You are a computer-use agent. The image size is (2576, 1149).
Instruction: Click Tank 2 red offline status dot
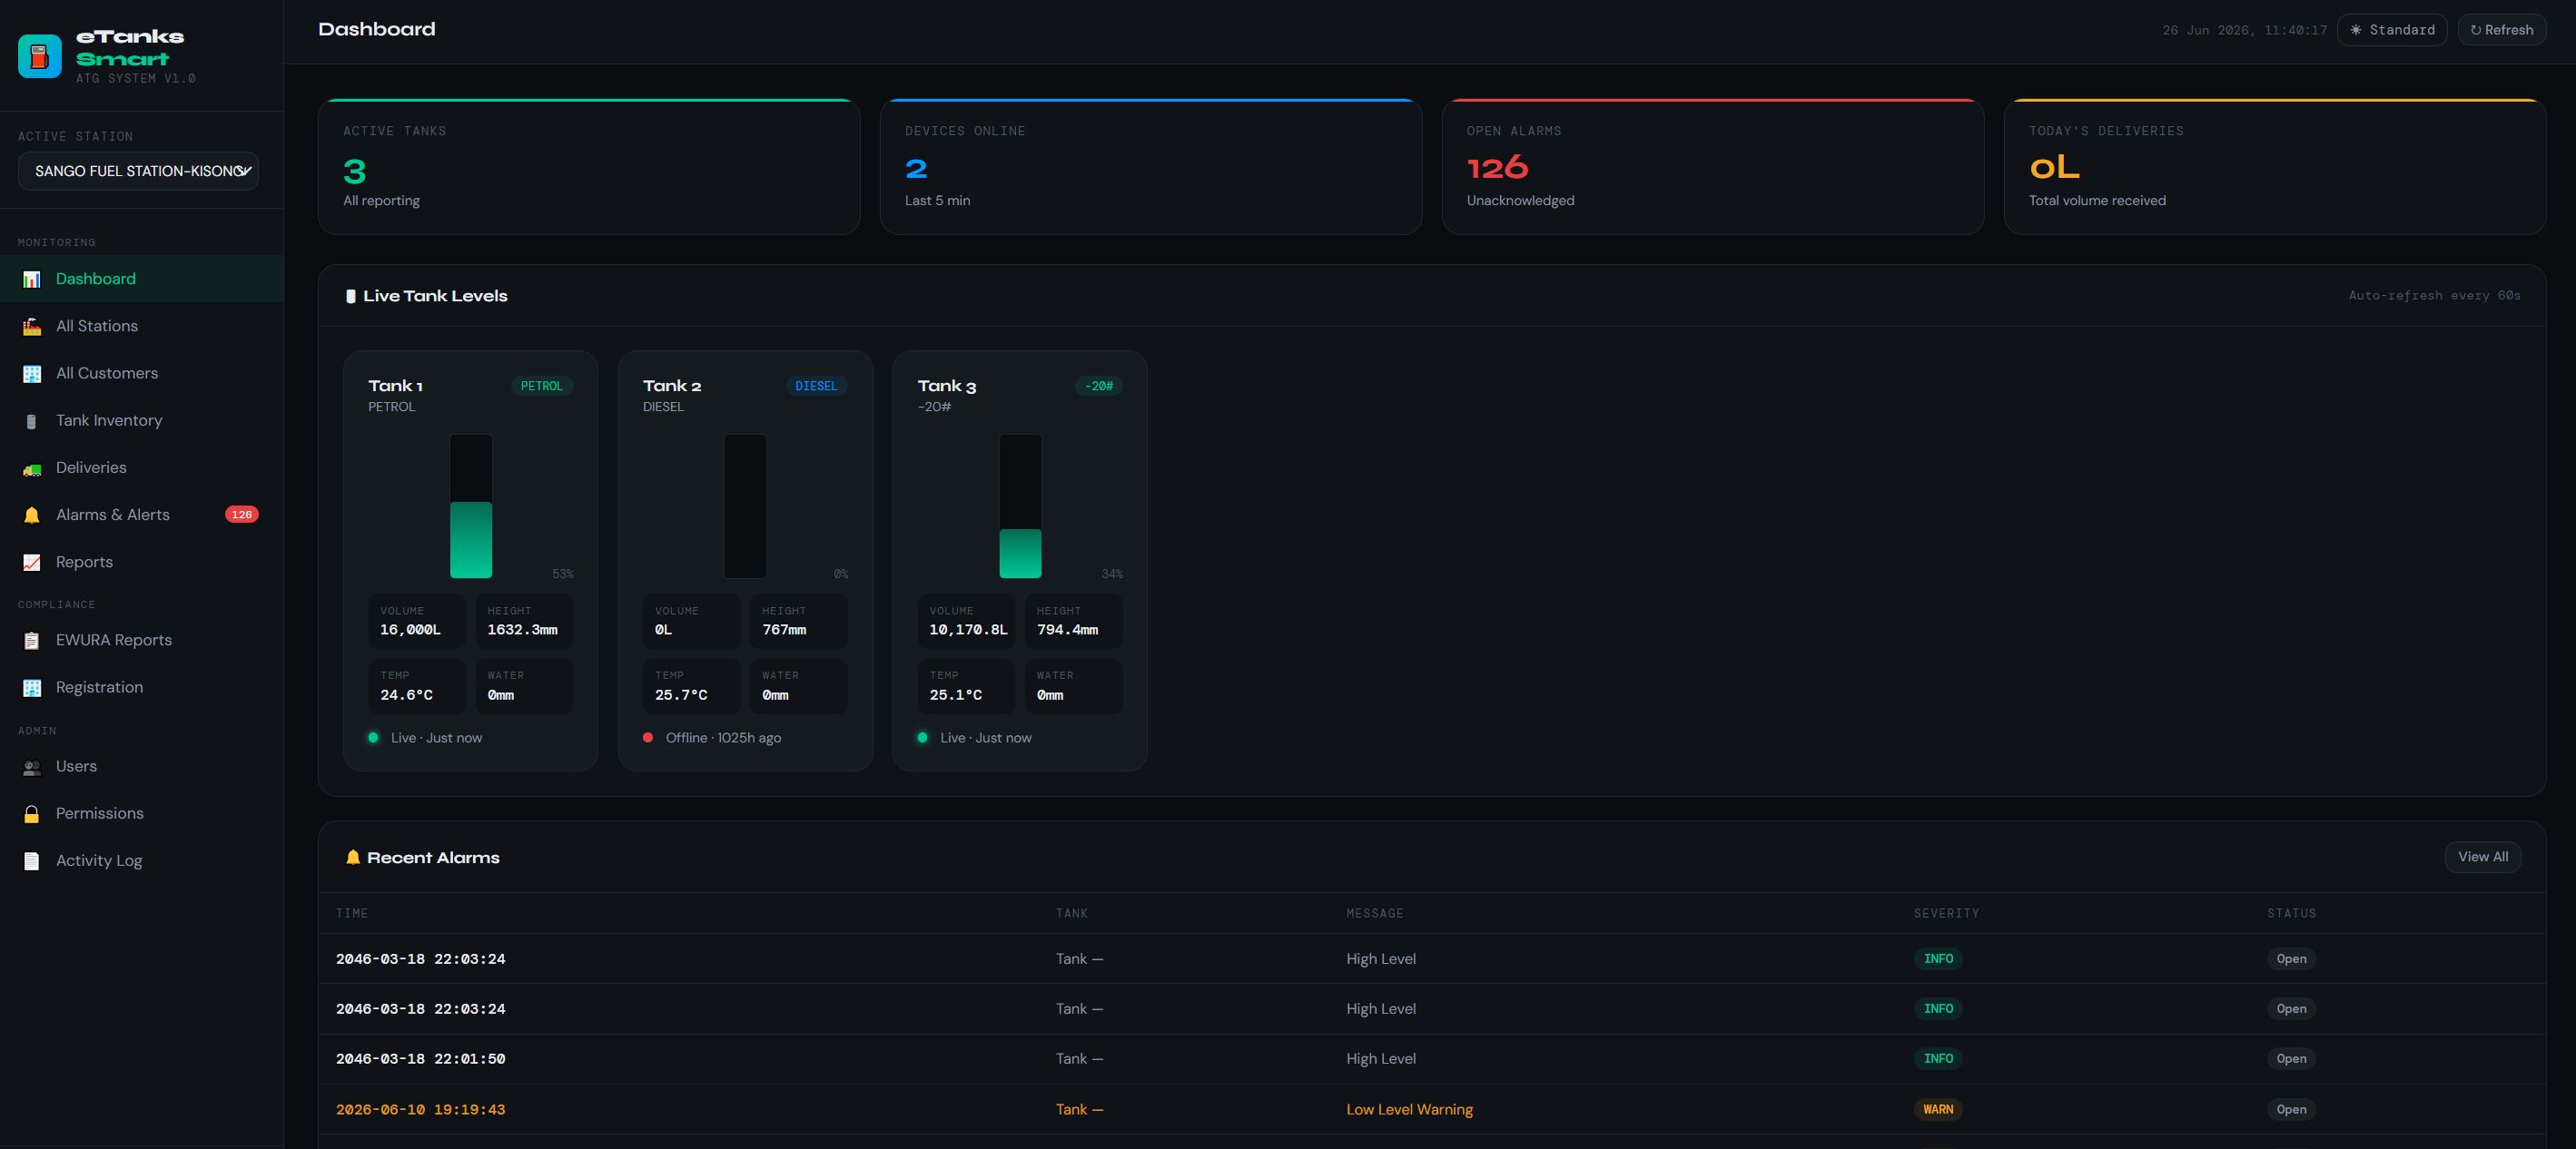point(648,737)
